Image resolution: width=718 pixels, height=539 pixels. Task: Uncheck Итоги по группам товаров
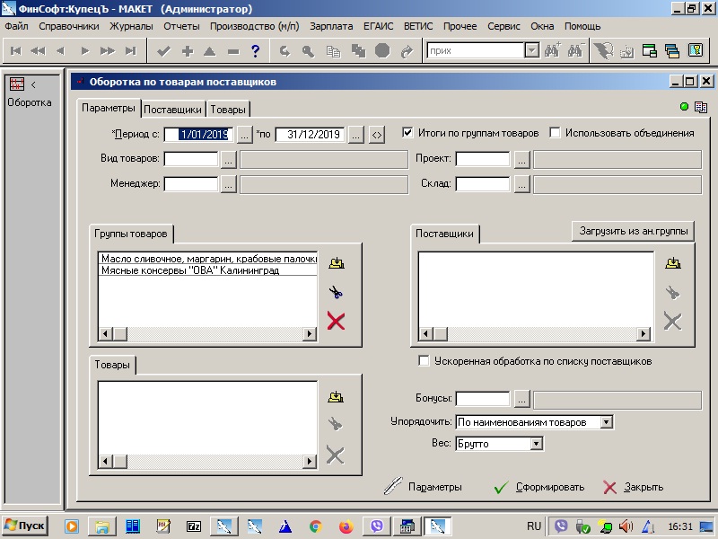pos(408,133)
